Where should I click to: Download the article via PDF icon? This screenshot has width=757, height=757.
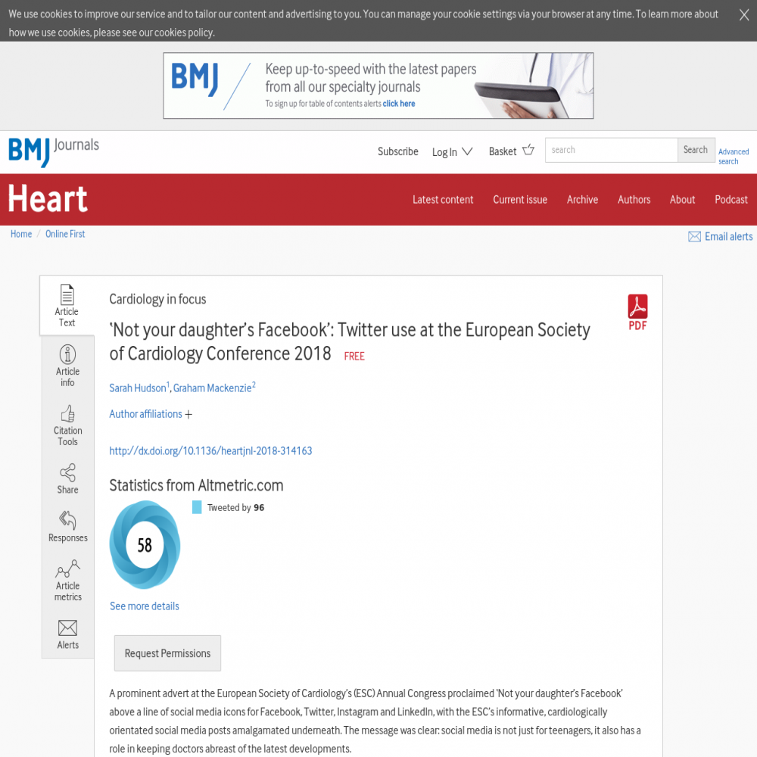click(637, 312)
